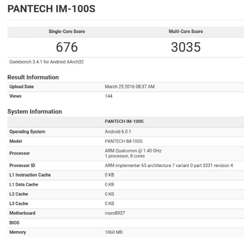Select the Android 6.0.1 value
The width and height of the screenshot is (244, 240).
click(x=118, y=132)
